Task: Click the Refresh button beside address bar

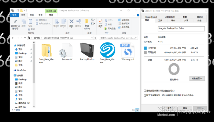Action: [x=95, y=38]
